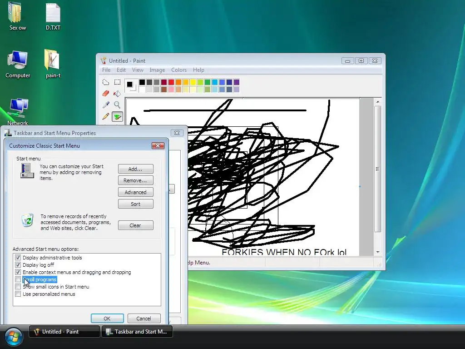Toggle Display administrative tools checkbox
This screenshot has width=465, height=349.
[x=18, y=258]
